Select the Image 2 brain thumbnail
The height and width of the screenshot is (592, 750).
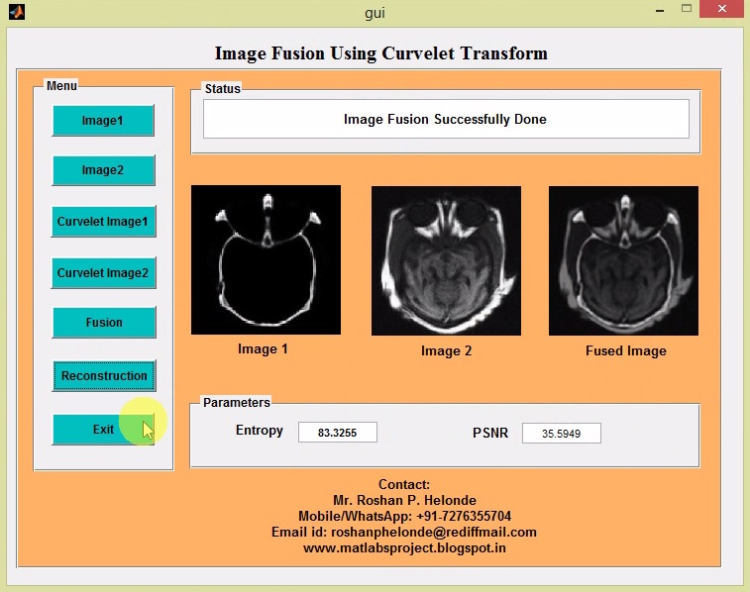(x=446, y=260)
